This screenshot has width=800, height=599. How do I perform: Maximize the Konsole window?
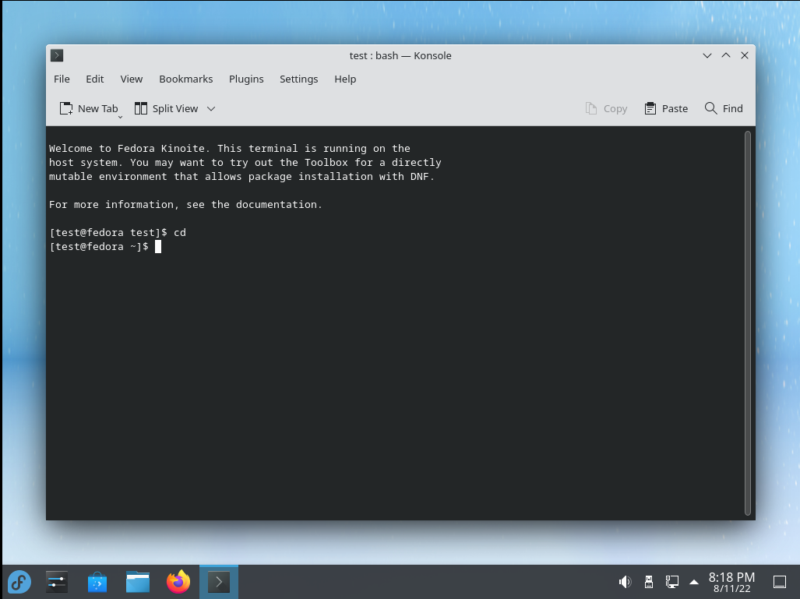coord(726,55)
